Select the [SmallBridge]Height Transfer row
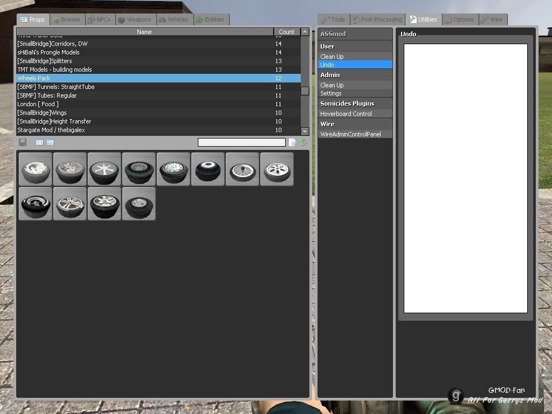Screen dimensions: 552x414 coord(158,121)
